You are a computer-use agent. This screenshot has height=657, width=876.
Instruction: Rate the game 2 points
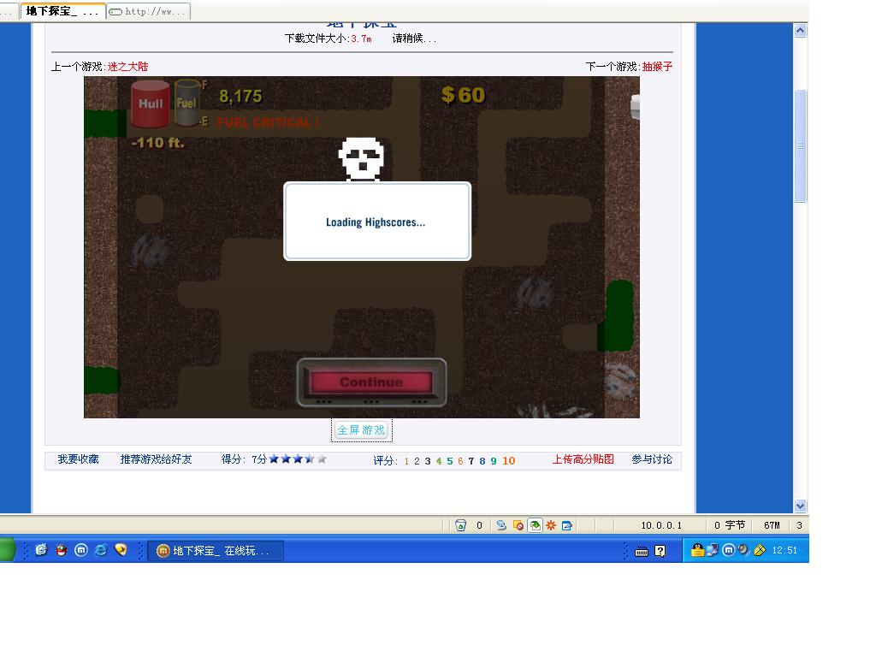pyautogui.click(x=417, y=461)
